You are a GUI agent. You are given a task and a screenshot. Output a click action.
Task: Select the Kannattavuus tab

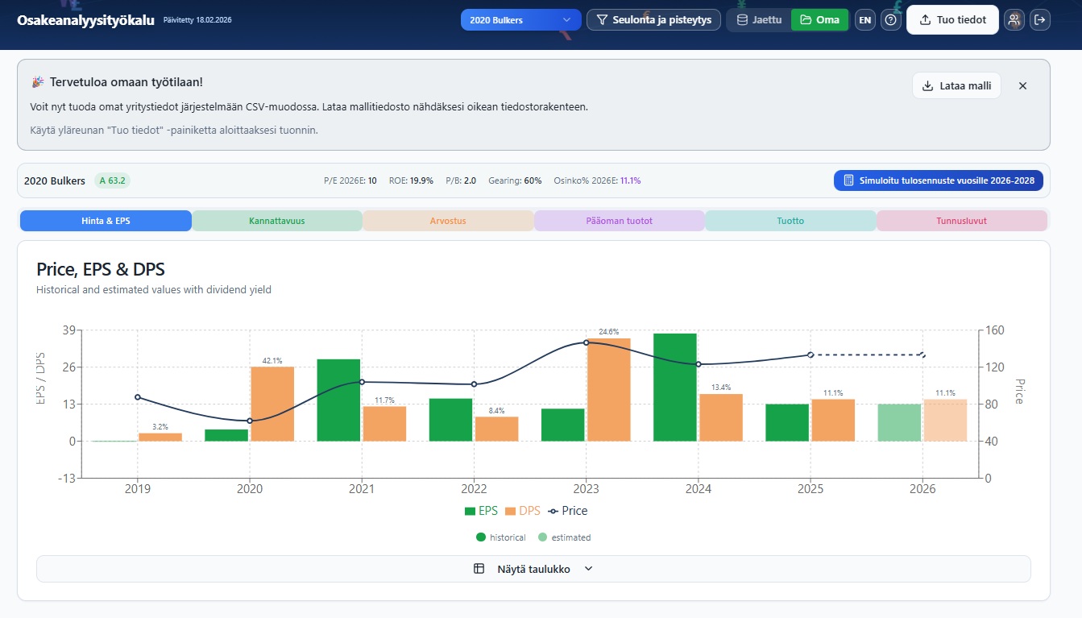point(276,221)
